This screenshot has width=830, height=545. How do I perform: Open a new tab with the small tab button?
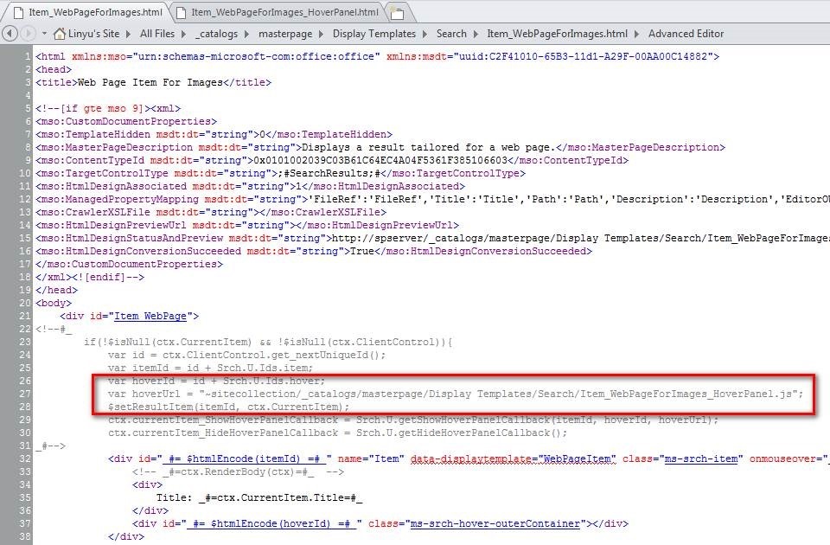click(x=397, y=13)
